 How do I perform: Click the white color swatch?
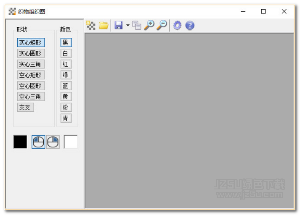point(71,142)
